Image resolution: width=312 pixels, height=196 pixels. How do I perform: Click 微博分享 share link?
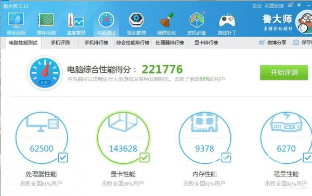pos(272,43)
